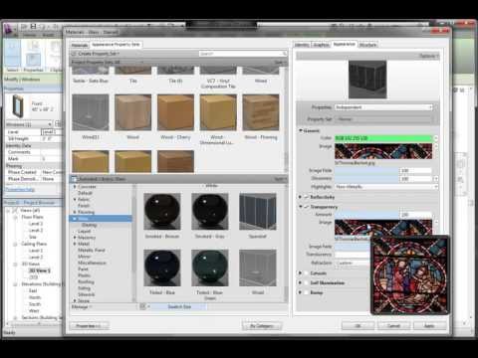Viewport: 478px width, 358px height.
Task: Select Mirror in the library tree
Action: 84,257
